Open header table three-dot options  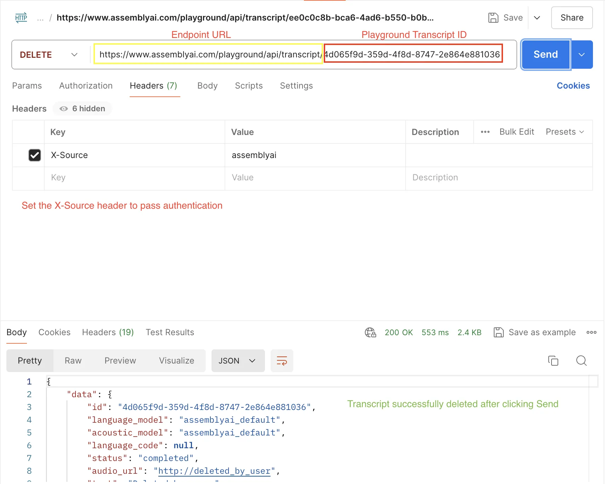tap(485, 132)
